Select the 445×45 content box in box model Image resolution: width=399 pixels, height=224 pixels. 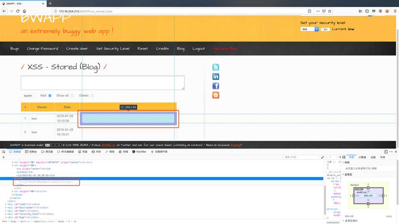tap(368, 196)
